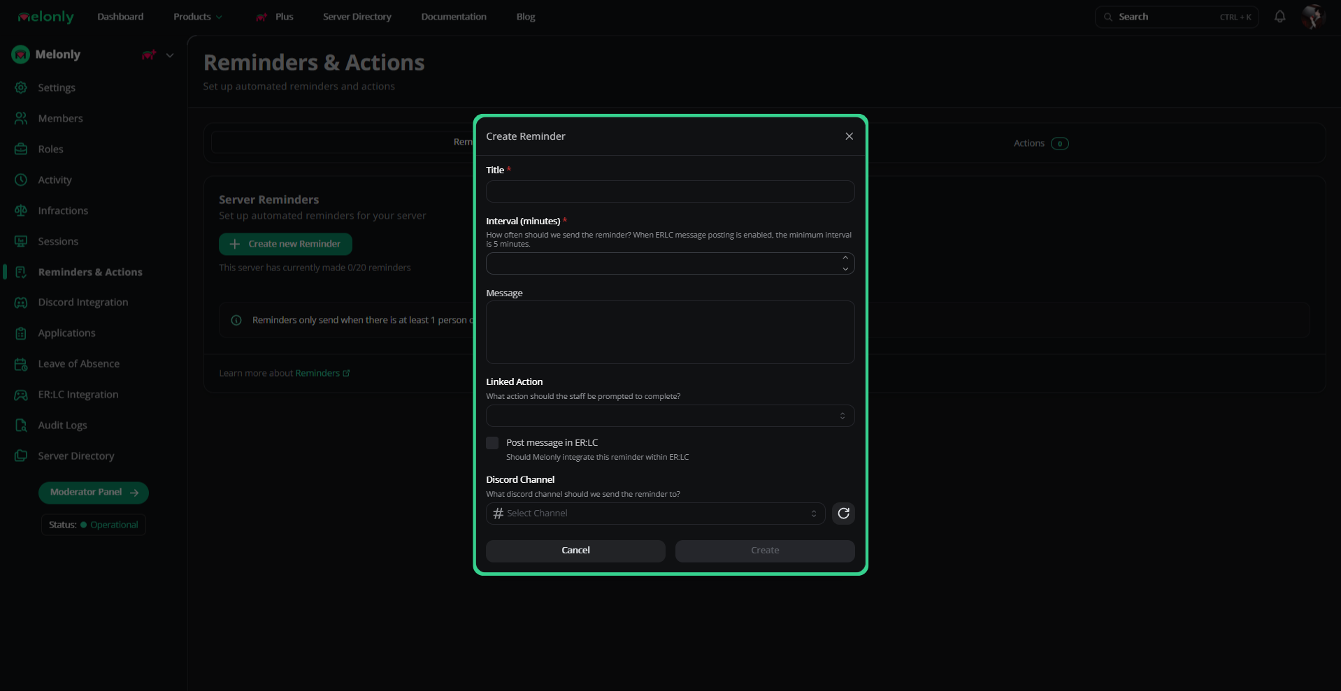Click the Plus badge icon beside server name
The image size is (1341, 691).
click(x=148, y=54)
